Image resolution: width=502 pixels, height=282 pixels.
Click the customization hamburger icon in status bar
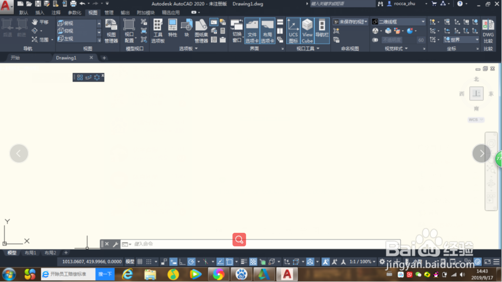tap(496, 262)
